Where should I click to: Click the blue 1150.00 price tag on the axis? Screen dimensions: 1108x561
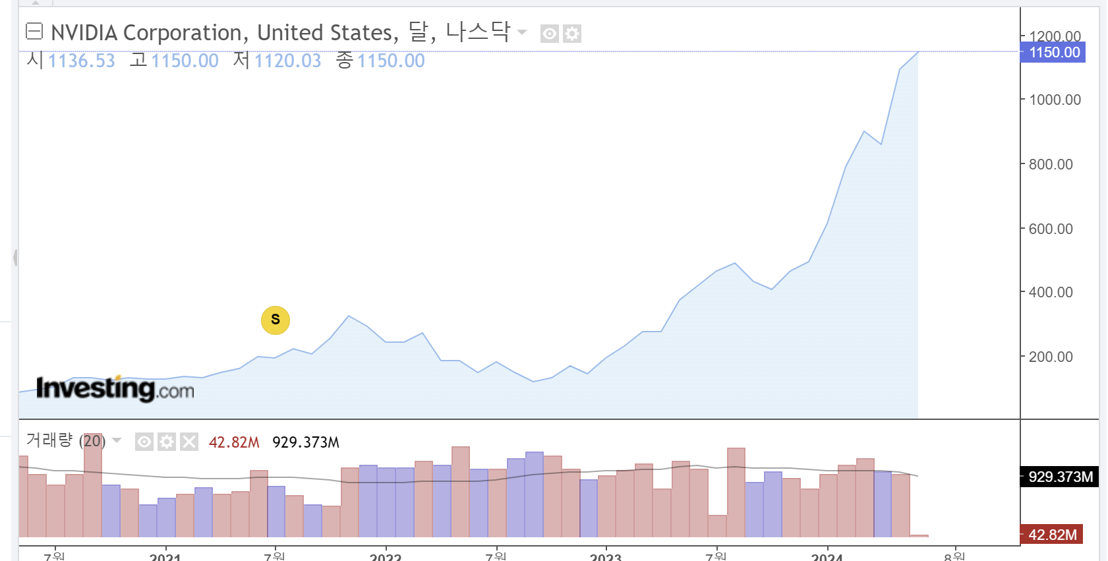point(1053,53)
